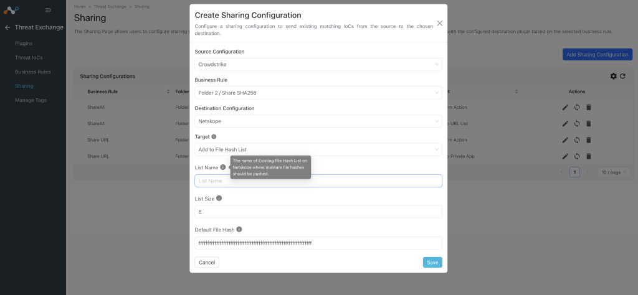Close the Create Sharing Configuration dialog
This screenshot has width=638, height=295.
point(439,23)
